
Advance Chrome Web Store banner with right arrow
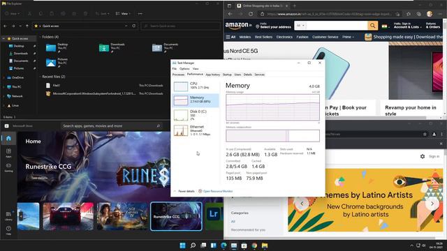(432, 204)
